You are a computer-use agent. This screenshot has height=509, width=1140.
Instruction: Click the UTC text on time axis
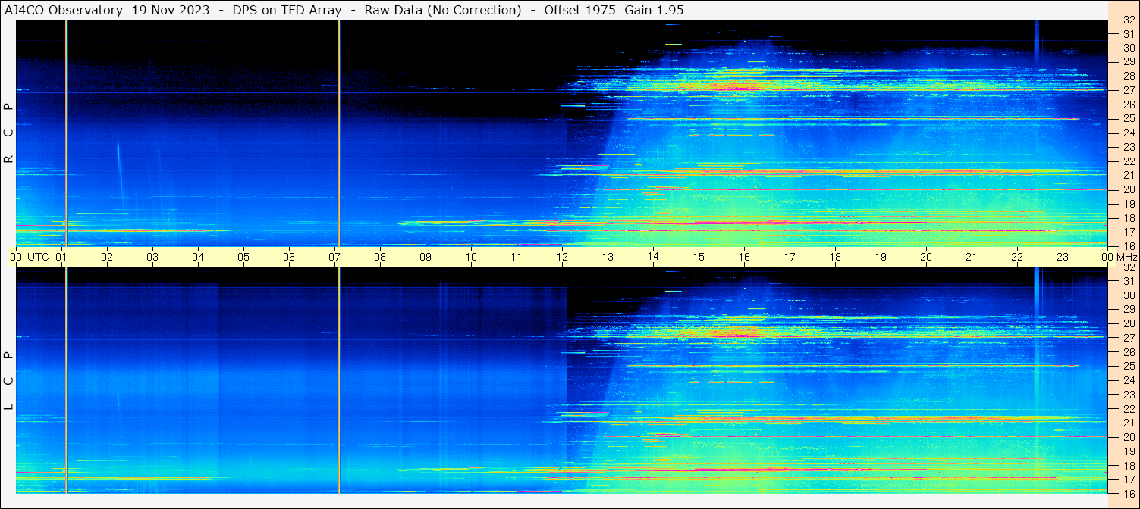pos(39,257)
